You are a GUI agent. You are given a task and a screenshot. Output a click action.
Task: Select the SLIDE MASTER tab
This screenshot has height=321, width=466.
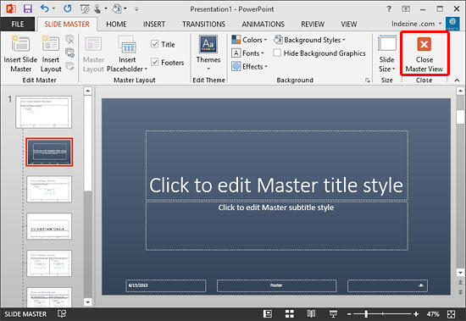coord(67,24)
